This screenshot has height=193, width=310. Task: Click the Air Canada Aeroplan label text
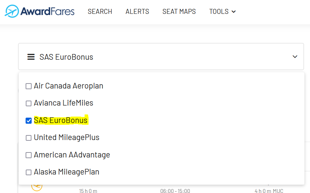pos(69,86)
